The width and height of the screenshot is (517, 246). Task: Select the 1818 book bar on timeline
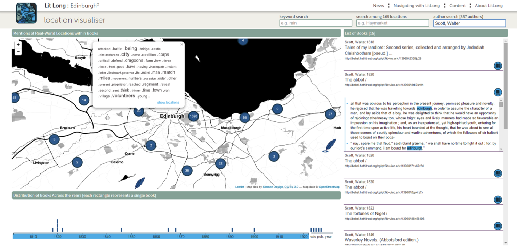pyautogui.click(x=53, y=230)
